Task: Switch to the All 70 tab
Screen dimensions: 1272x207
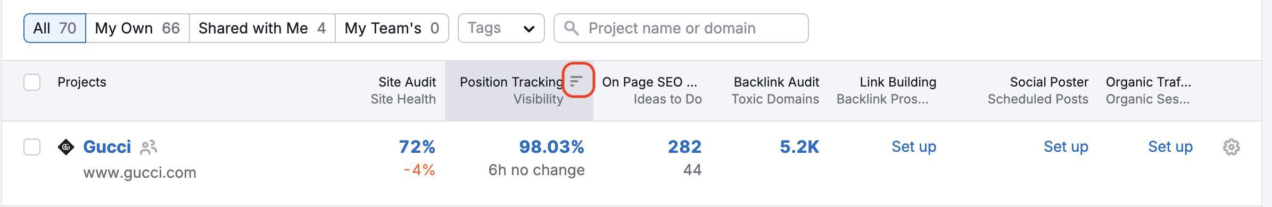Action: click(x=55, y=28)
